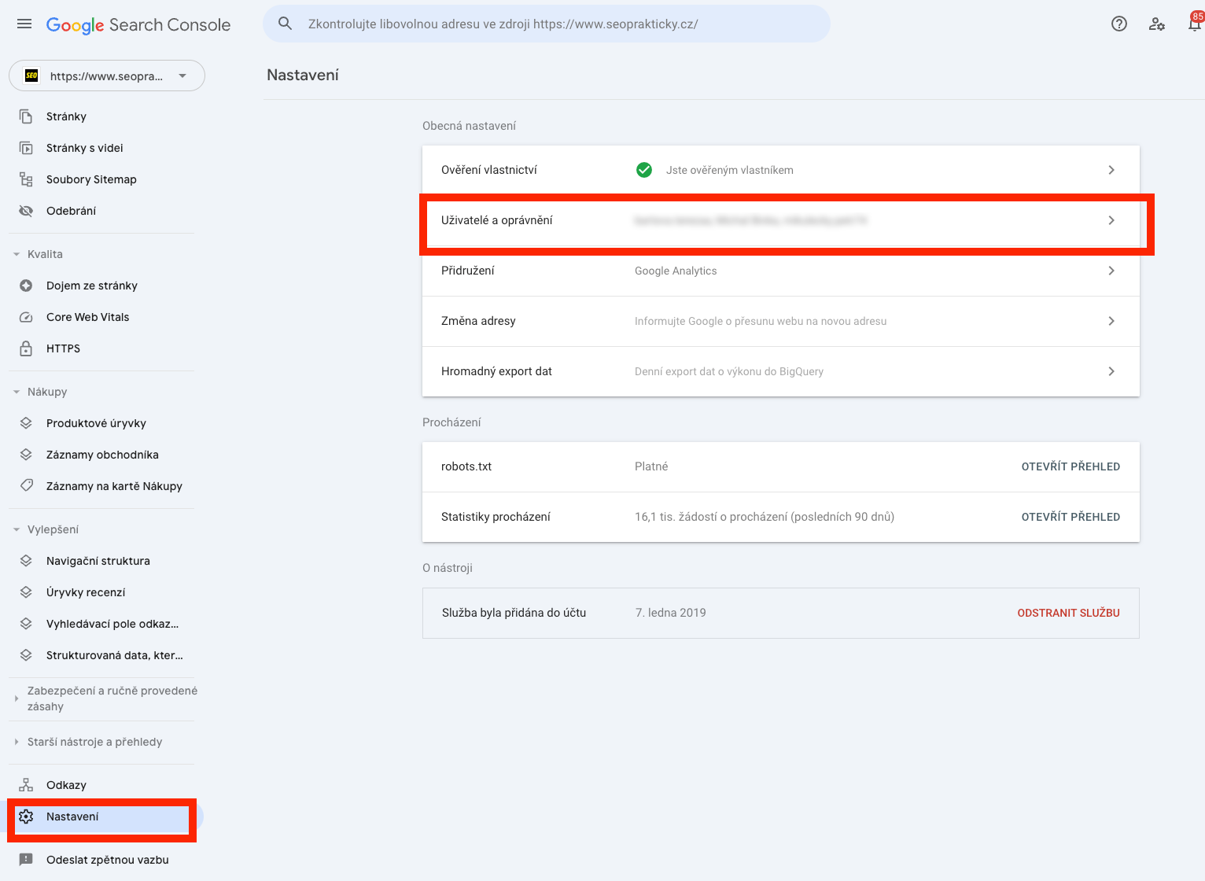
Task: Click the Strukturovaná data icon
Action: tap(26, 655)
